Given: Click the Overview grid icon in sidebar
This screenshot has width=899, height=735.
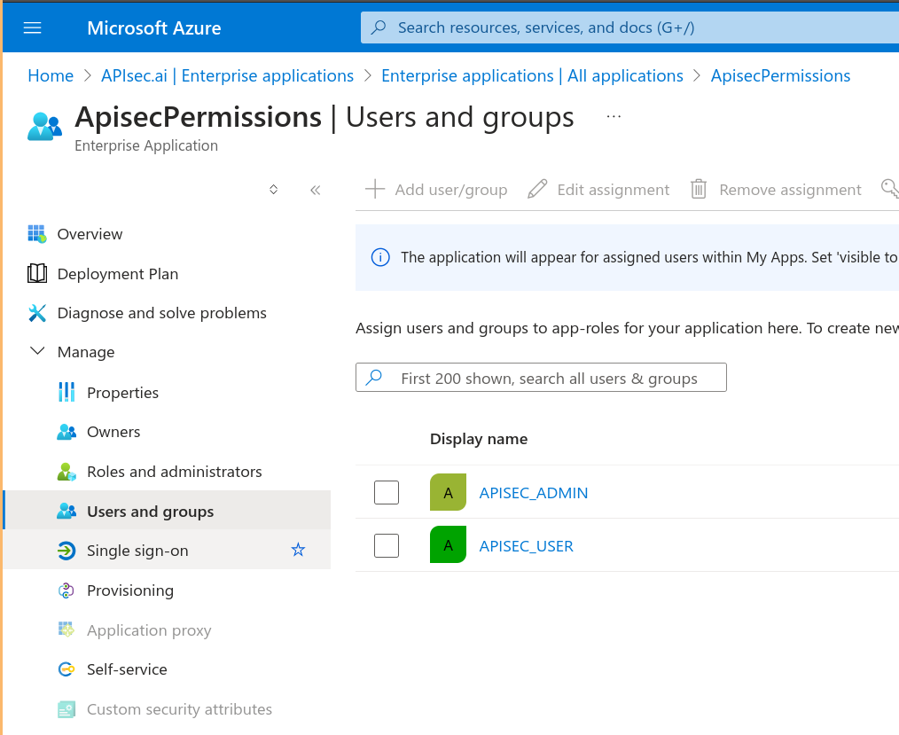Looking at the screenshot, I should point(37,234).
